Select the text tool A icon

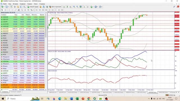coord(25,10)
